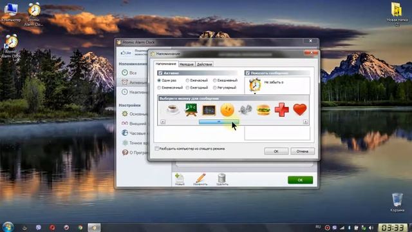Click the Отмена button
Image resolution: width=412 pixels, height=232 pixels.
click(x=303, y=151)
